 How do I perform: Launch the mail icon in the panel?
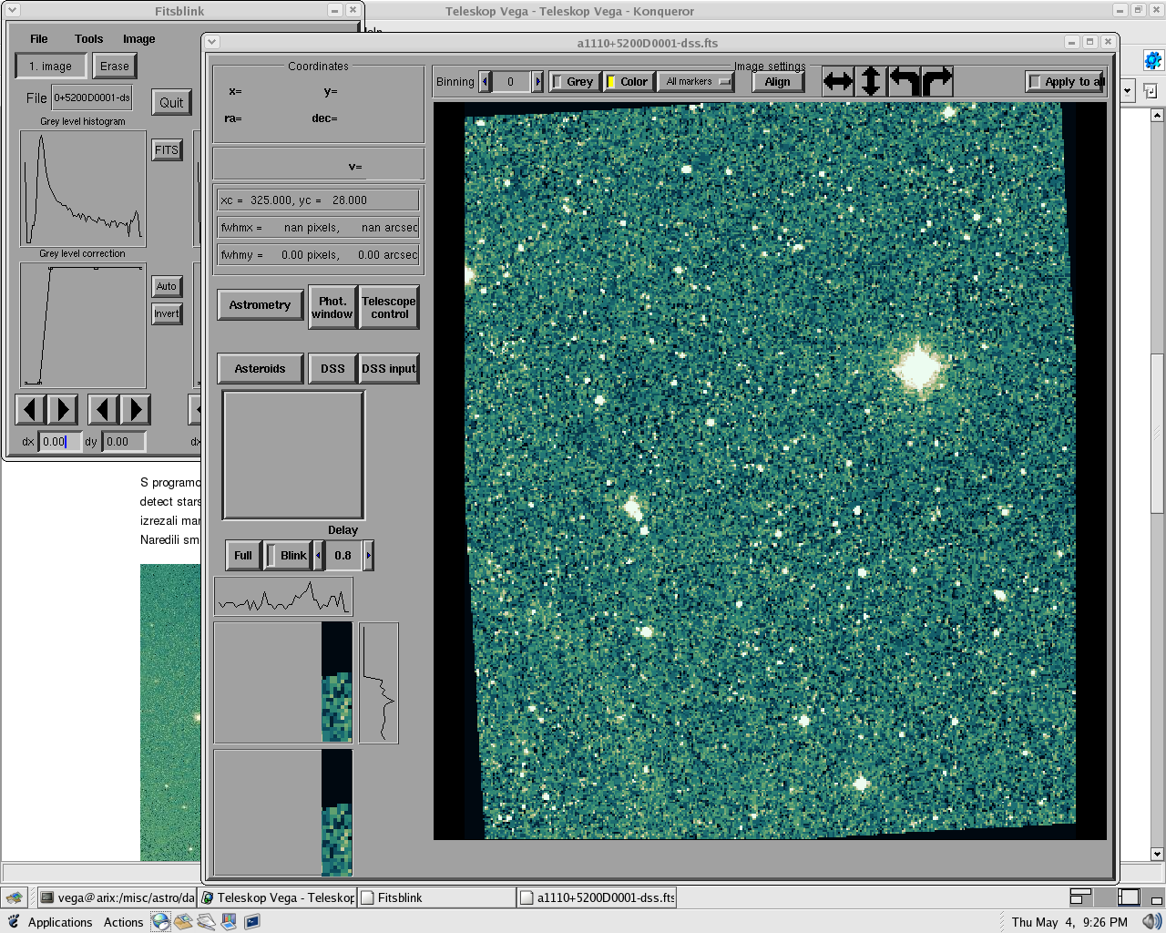[183, 921]
